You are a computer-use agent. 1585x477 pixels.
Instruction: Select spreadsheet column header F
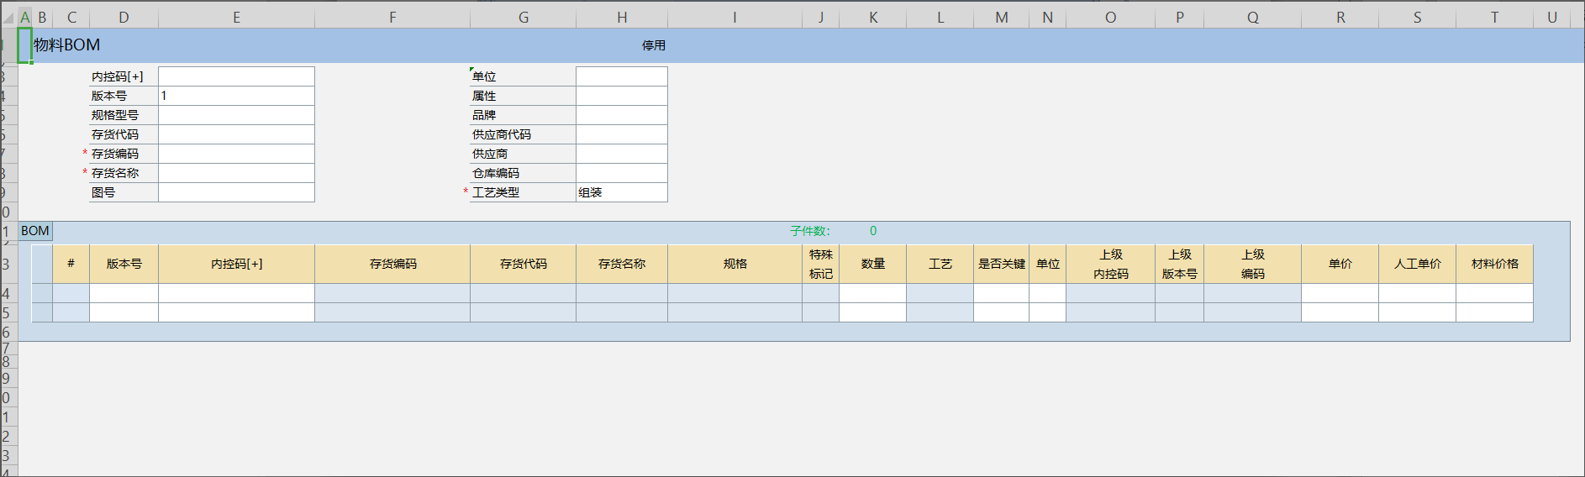tap(392, 18)
